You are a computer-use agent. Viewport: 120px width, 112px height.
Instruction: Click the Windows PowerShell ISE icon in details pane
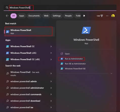pos(62,69)
